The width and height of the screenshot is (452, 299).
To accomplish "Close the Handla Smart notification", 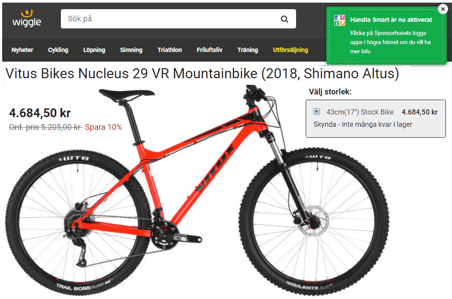I will [443, 9].
